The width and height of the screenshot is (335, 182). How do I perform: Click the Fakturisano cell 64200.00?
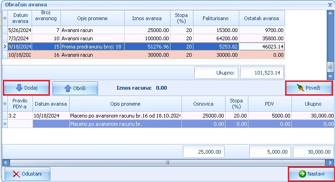[x=216, y=38]
